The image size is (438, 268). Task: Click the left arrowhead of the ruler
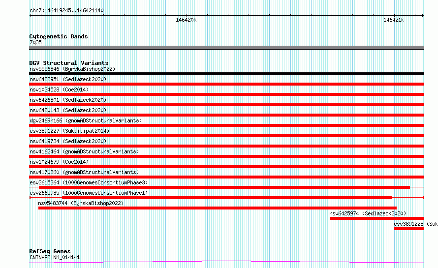click(x=31, y=16)
